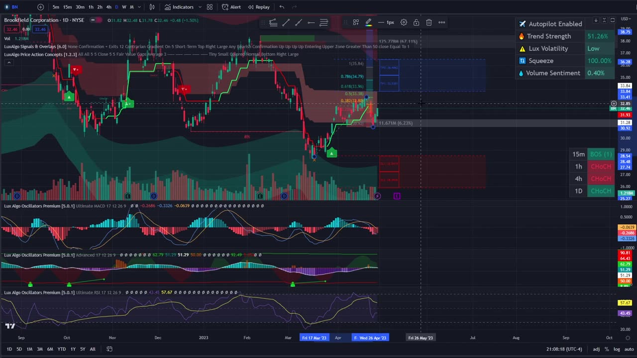Select the W weekly timeframe
The height and width of the screenshot is (358, 637).
124,7
